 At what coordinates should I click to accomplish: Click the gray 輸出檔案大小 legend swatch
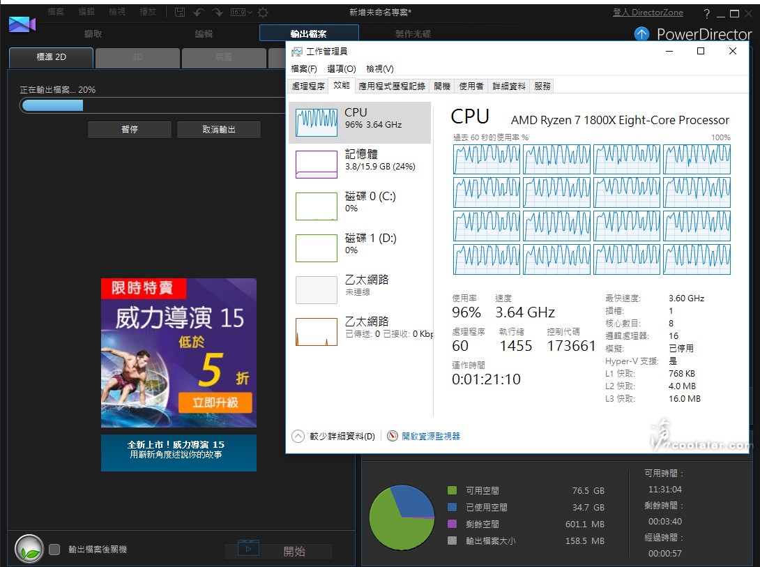[453, 540]
